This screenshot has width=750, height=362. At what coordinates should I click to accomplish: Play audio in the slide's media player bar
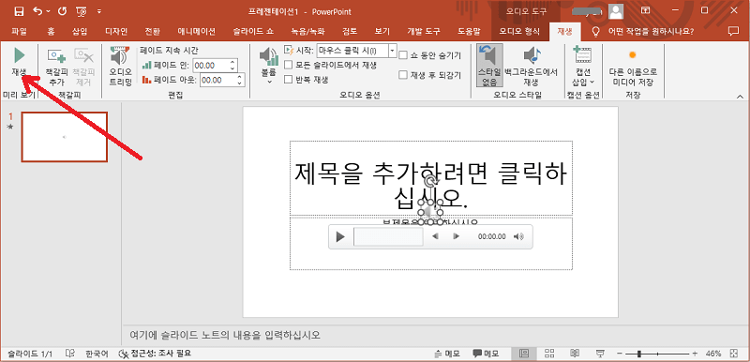tap(340, 236)
